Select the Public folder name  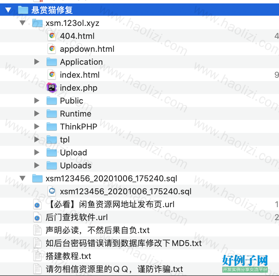click(71, 101)
